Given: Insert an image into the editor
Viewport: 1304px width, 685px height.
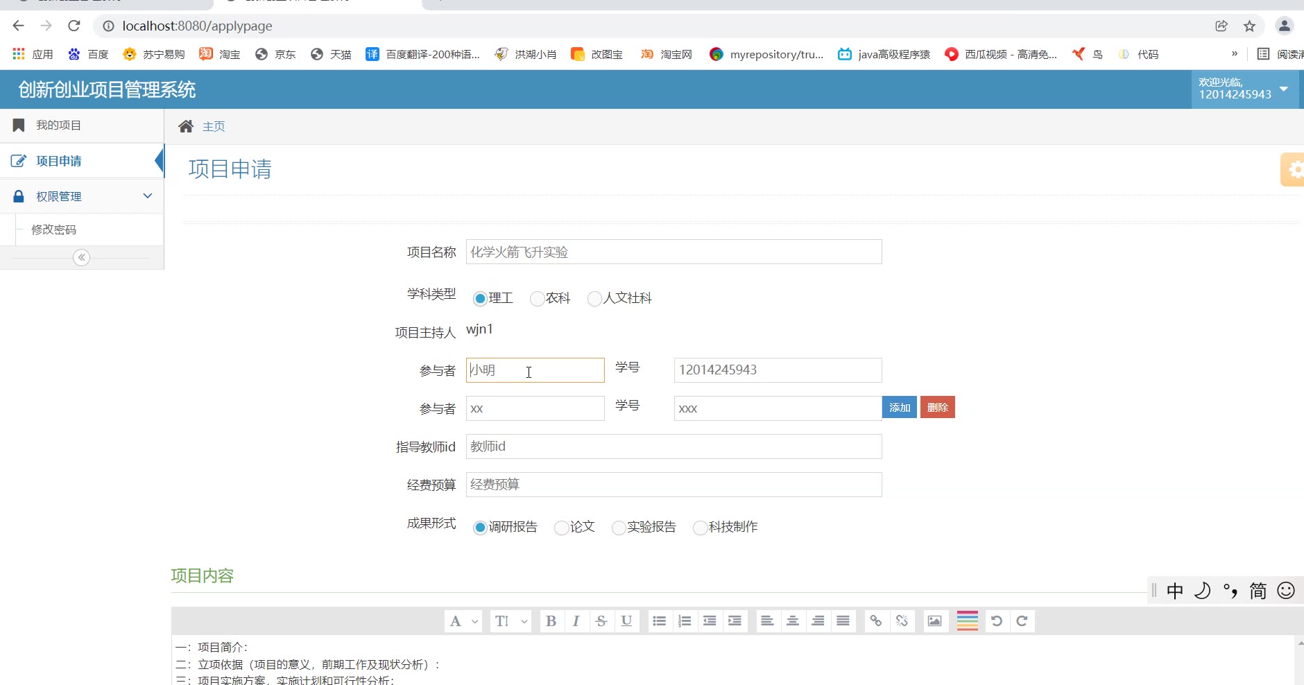Looking at the screenshot, I should pos(935,621).
